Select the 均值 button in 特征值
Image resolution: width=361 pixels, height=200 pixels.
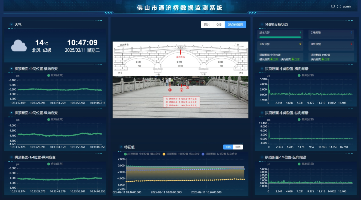point(228,147)
